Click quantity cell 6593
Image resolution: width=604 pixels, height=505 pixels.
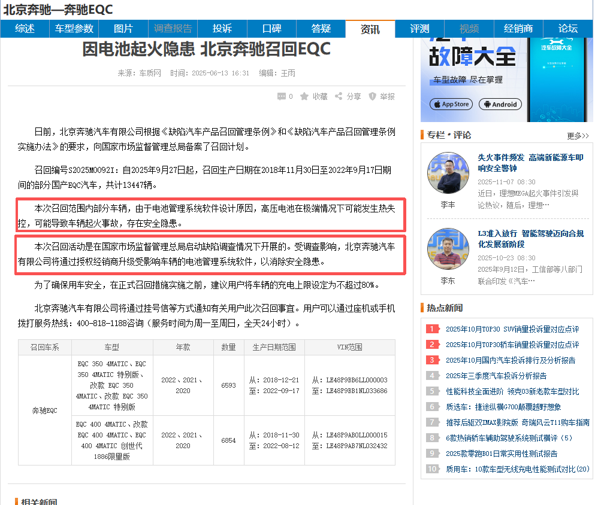coord(228,385)
